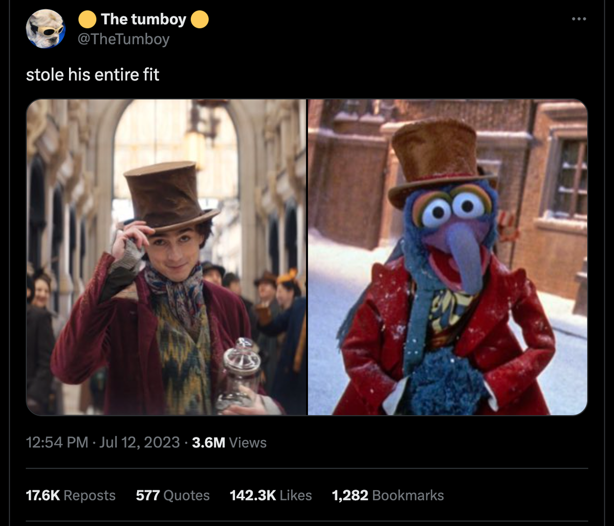Image resolution: width=614 pixels, height=526 pixels.
Task: Click the border between the two images
Action: (306, 256)
